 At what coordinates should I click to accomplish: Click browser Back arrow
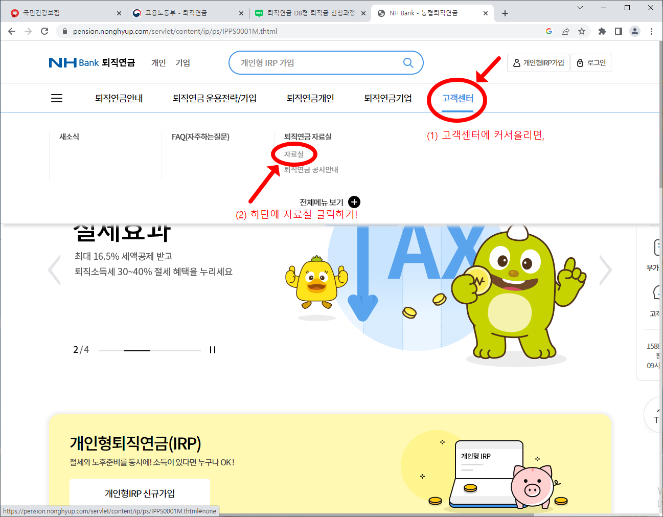pos(12,31)
